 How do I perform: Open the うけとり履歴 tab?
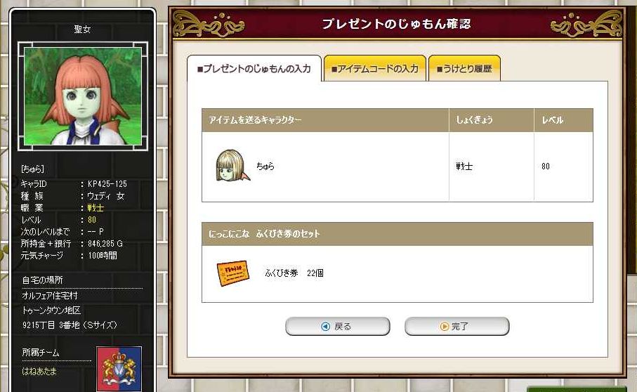(x=464, y=69)
